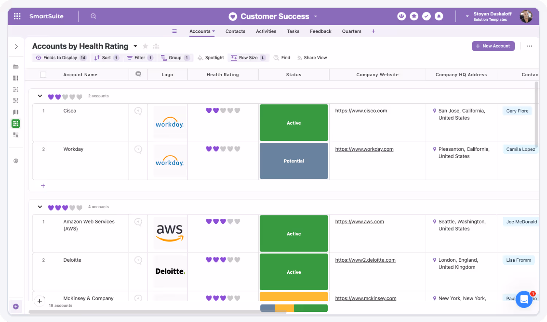Viewport: 547px width, 322px height.
Task: Add a new tab with plus icon
Action: (x=373, y=31)
